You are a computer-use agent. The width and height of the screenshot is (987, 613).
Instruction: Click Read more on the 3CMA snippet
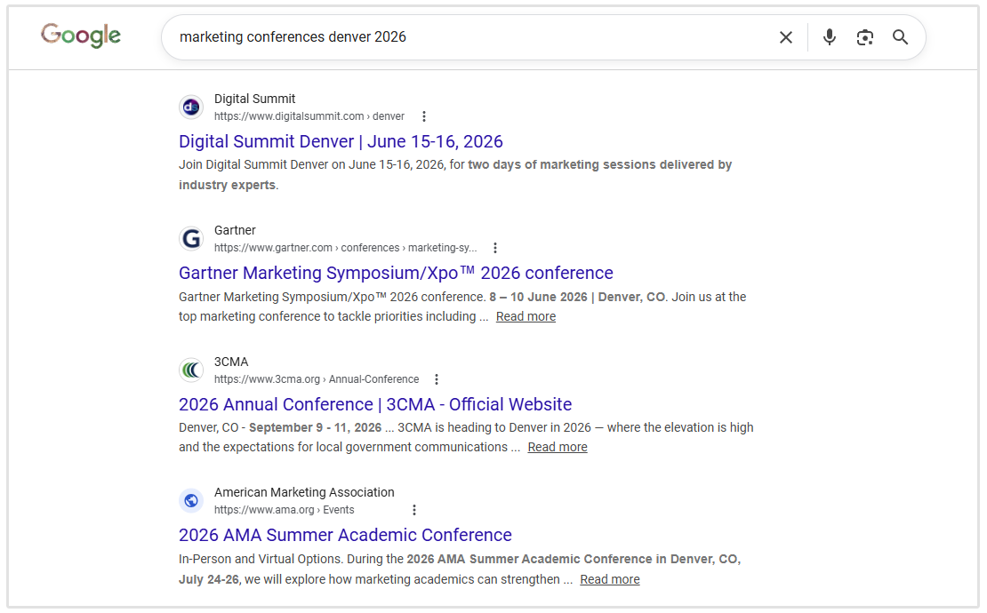558,447
